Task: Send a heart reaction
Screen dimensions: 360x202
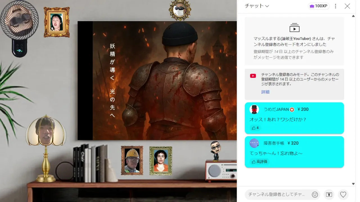Action: (343, 194)
